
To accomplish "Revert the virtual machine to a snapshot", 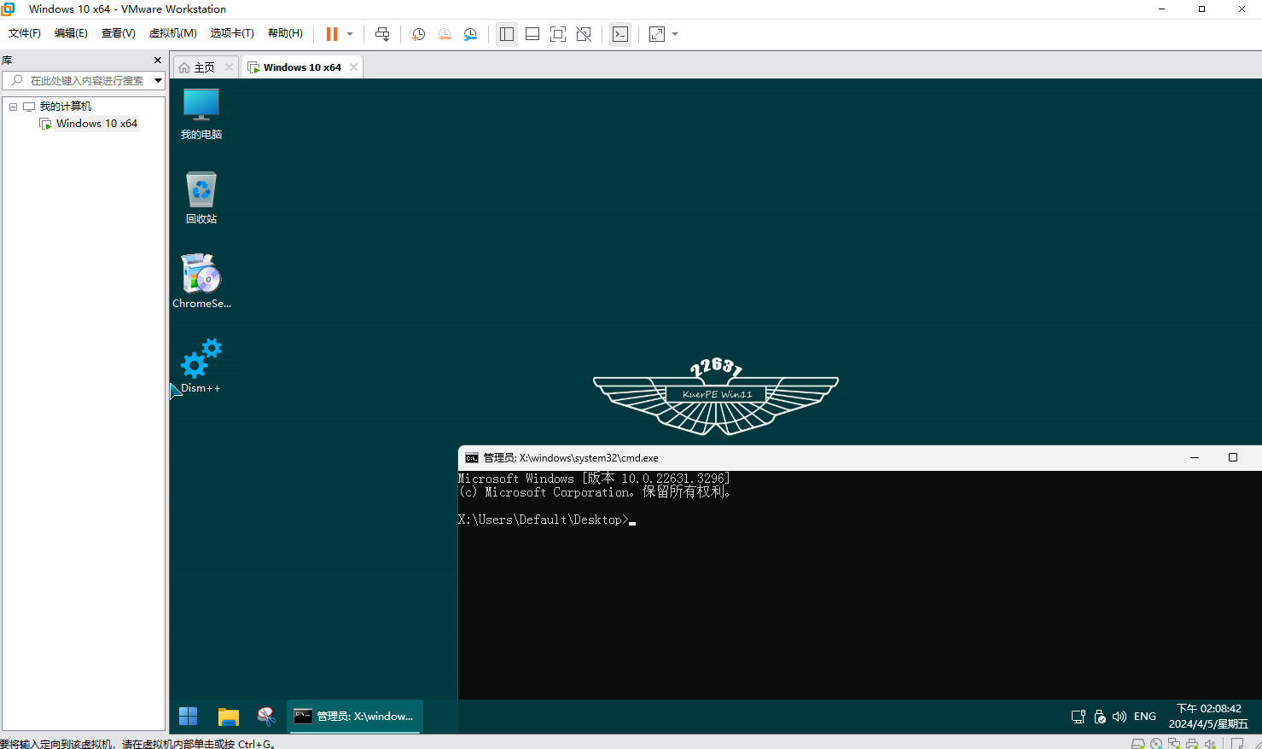I will [445, 34].
